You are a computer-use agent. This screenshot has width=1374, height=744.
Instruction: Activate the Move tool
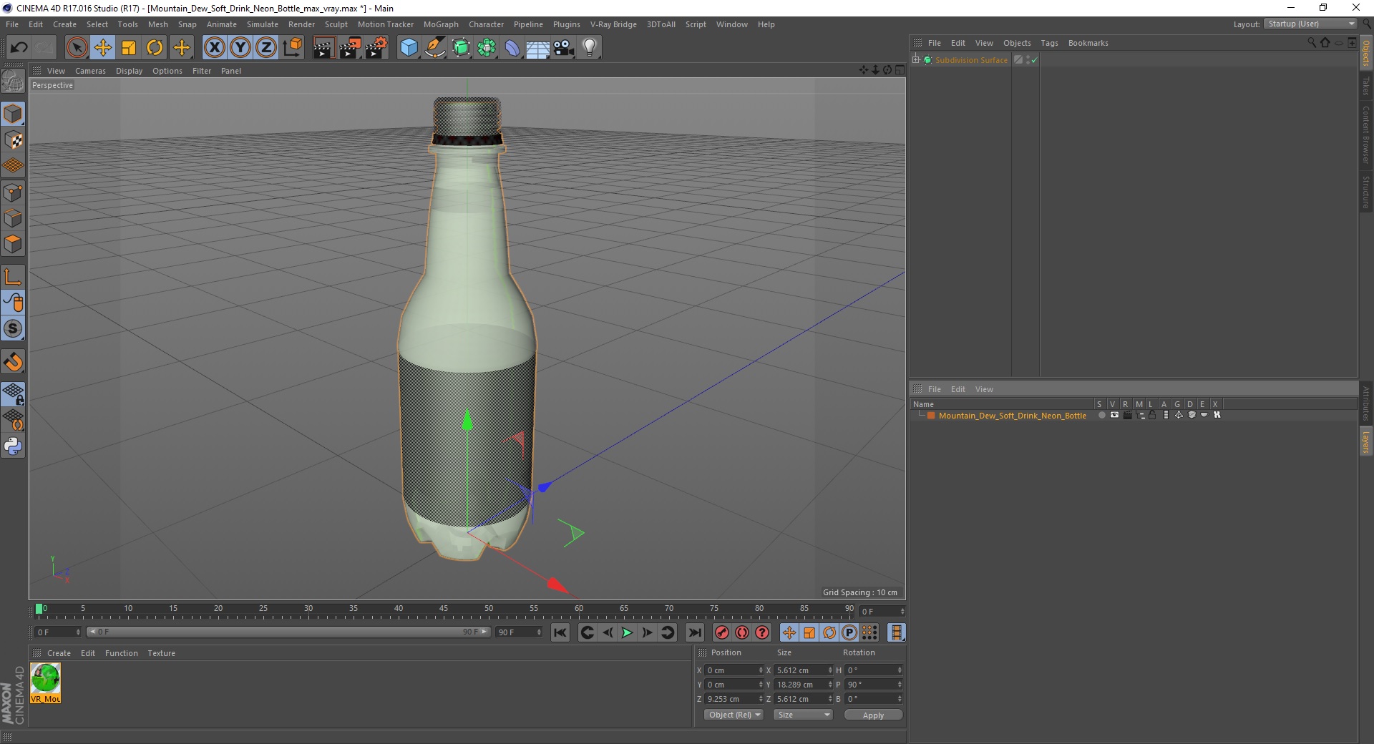[x=103, y=48]
